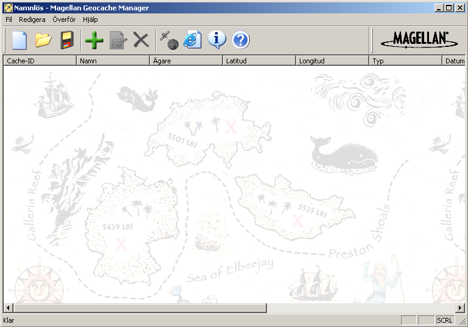Image resolution: width=468 pixels, height=327 pixels.
Task: Sort by the Latitud column header
Action: point(259,60)
